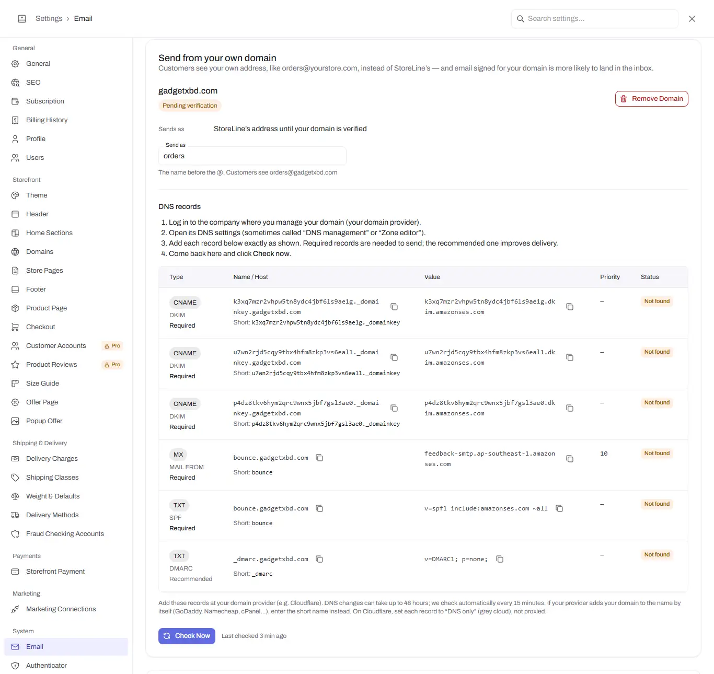Click Last checked 3 min ago text
This screenshot has width=714, height=674.
click(x=254, y=636)
